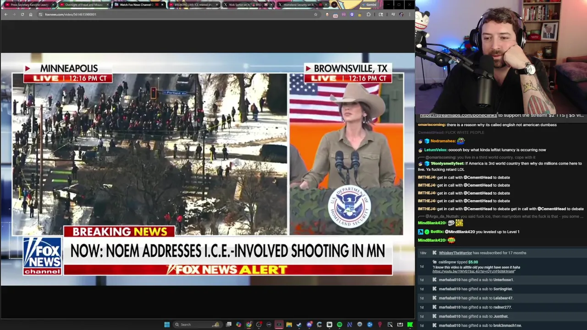Switch to Press Secretary Karoline Leavitt tab
This screenshot has height=330, width=587.
[30, 5]
